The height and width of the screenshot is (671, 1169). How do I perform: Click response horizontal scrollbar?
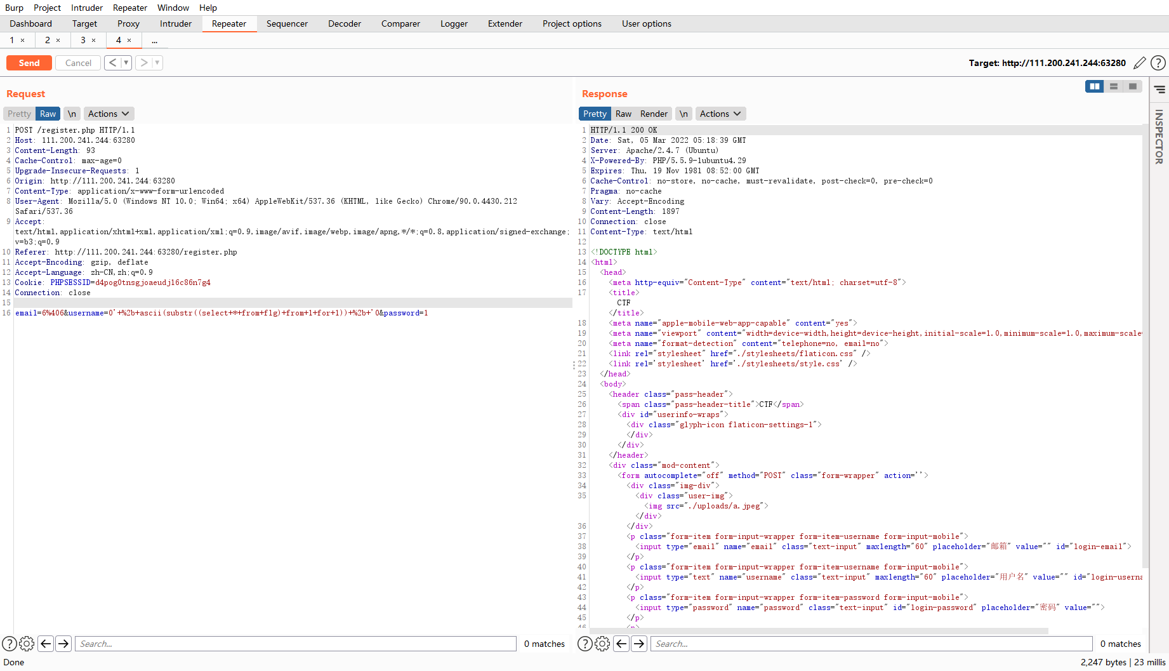tap(819, 630)
